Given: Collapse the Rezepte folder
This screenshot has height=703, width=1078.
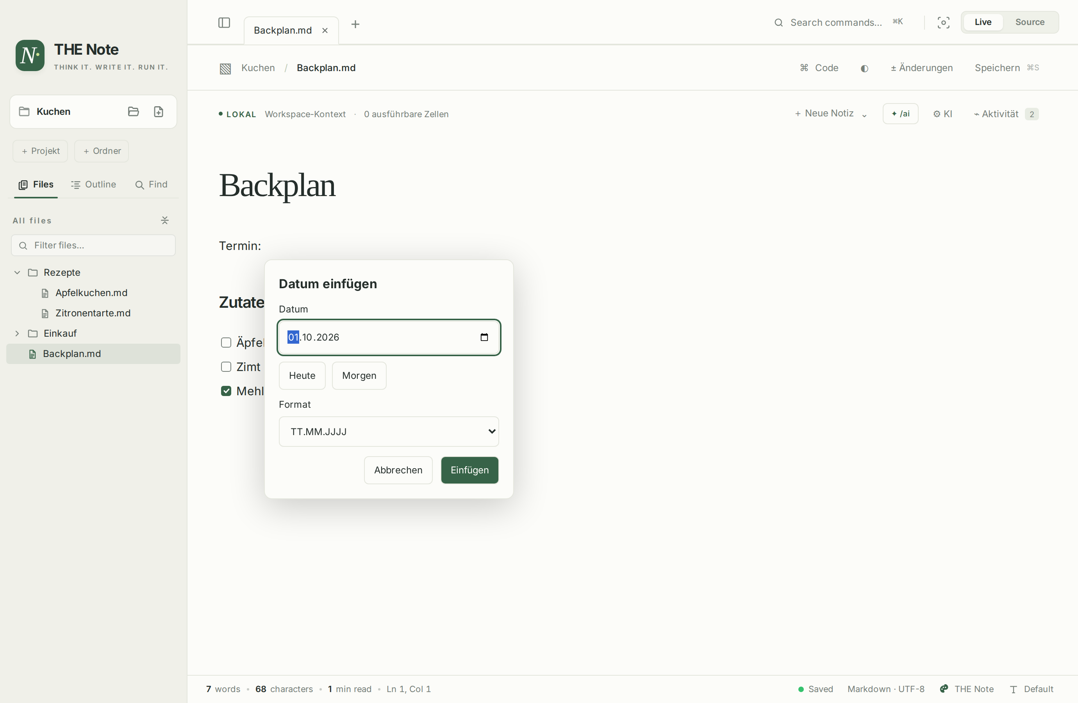Looking at the screenshot, I should (x=17, y=272).
